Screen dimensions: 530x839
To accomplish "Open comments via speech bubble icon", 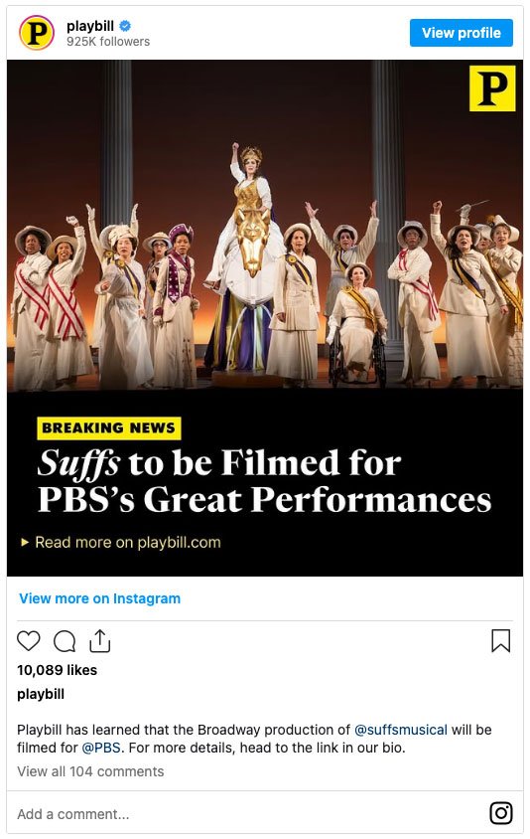I will coord(65,641).
